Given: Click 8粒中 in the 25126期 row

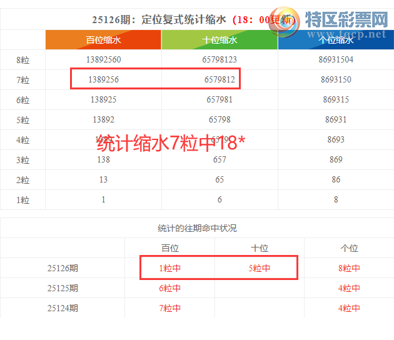Looking at the screenshot, I should [349, 268].
